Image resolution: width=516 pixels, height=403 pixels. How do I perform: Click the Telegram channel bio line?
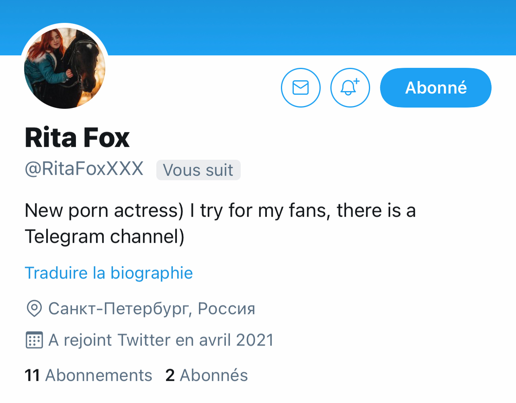104,236
